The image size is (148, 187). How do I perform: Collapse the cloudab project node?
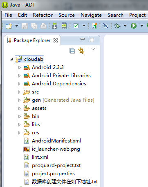pyautogui.click(x=11, y=59)
